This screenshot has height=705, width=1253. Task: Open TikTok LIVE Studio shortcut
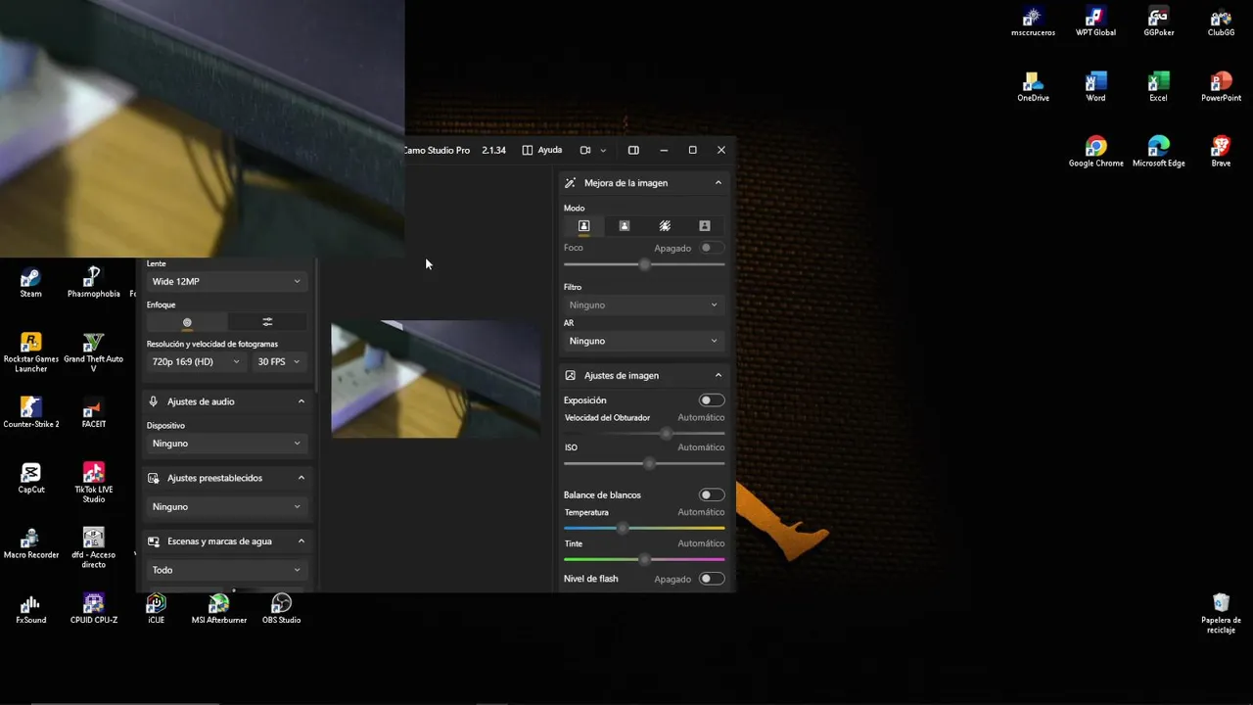(x=94, y=483)
